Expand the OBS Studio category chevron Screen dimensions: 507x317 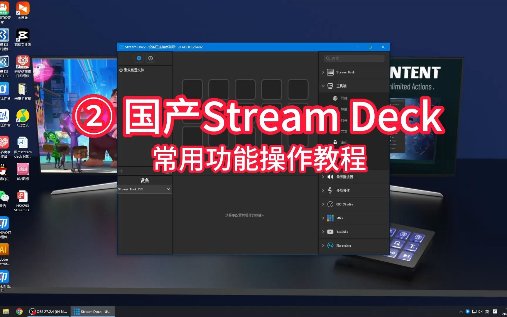click(323, 204)
